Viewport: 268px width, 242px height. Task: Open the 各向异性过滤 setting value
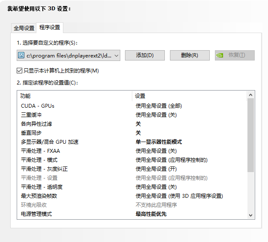(x=138, y=124)
